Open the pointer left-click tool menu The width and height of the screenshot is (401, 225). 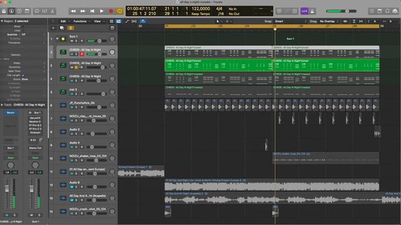pos(219,21)
